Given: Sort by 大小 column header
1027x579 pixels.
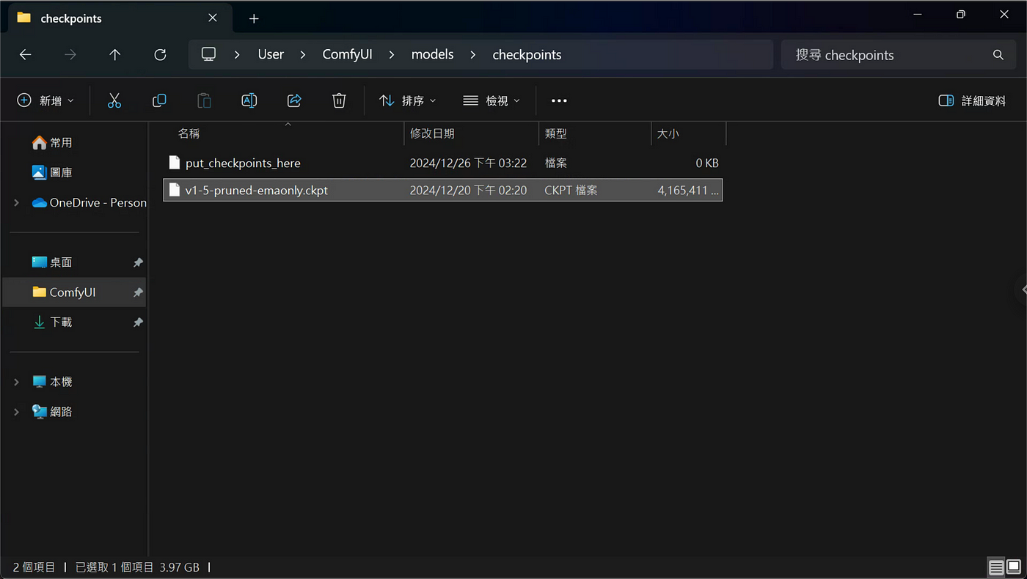Looking at the screenshot, I should 688,133.
